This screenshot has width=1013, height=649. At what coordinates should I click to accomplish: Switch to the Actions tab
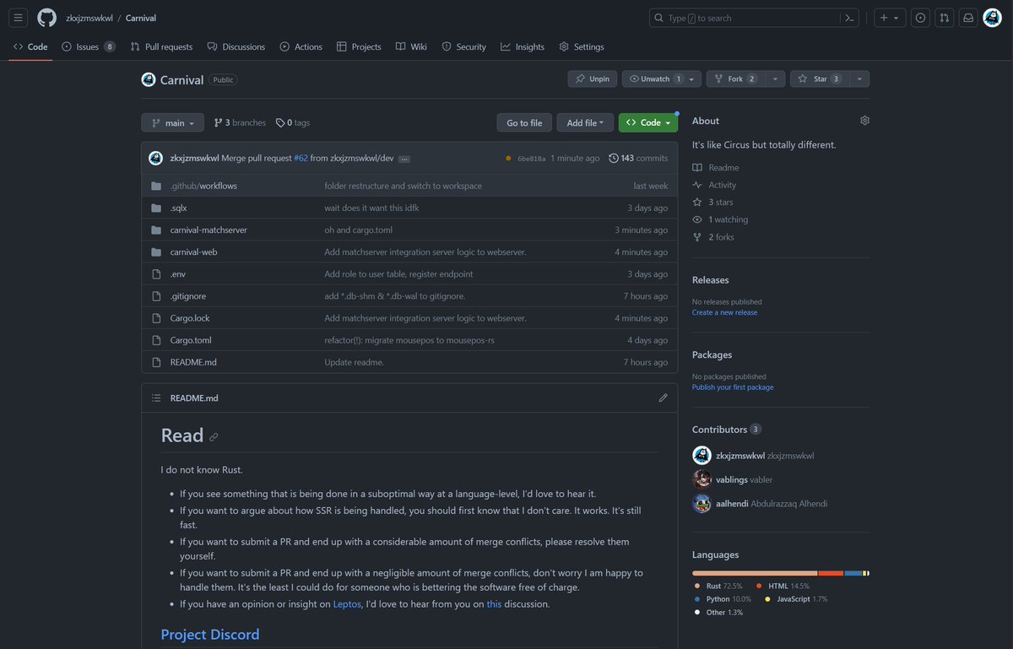click(x=301, y=46)
